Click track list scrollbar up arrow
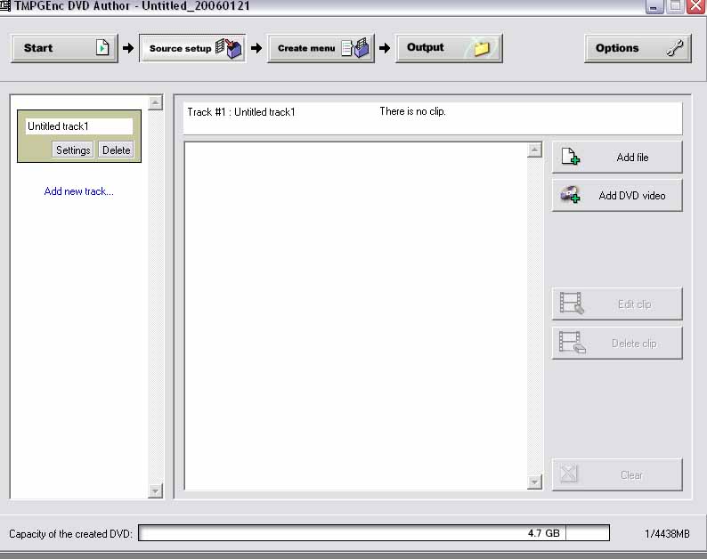This screenshot has width=707, height=559. (155, 102)
